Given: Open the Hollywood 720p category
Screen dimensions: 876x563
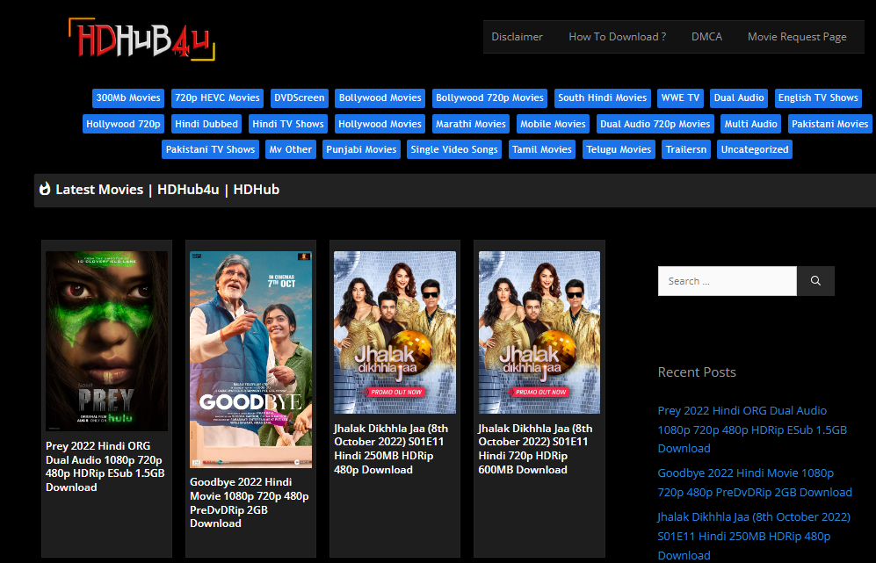Looking at the screenshot, I should click(124, 124).
